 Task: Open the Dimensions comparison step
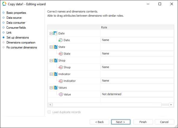[21, 42]
